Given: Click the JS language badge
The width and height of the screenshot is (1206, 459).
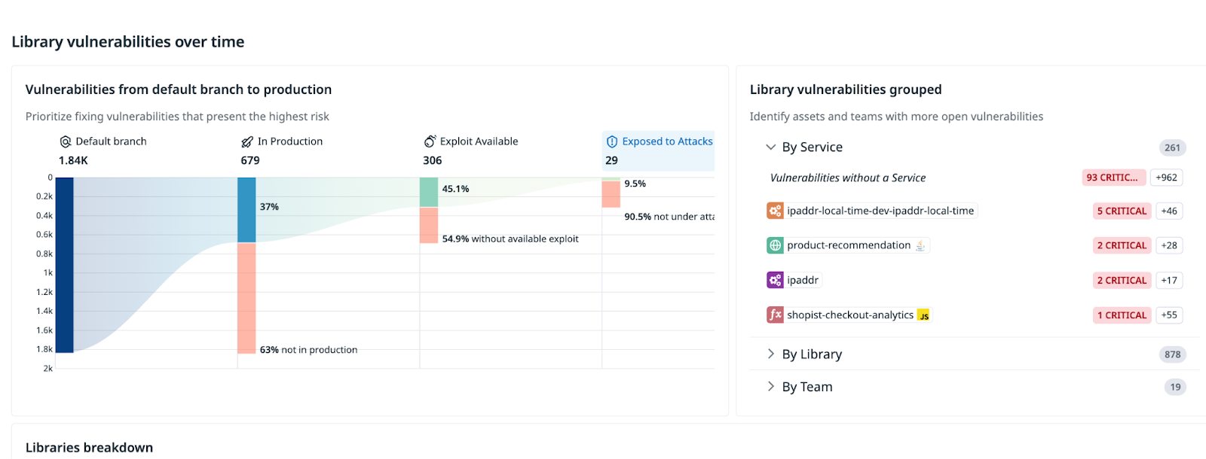Looking at the screenshot, I should coord(923,316).
